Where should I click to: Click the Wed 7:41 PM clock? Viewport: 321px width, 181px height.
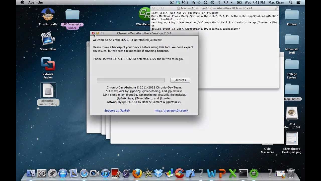pyautogui.click(x=255, y=2)
